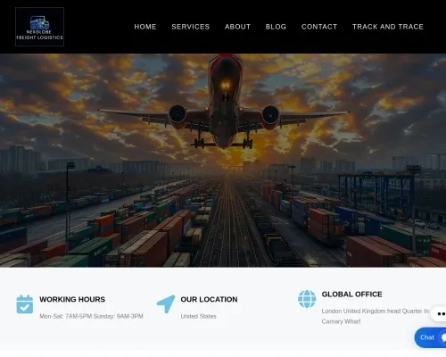Click the Nexolobe Freight Logistics logo
The image size is (446, 357).
point(39,27)
